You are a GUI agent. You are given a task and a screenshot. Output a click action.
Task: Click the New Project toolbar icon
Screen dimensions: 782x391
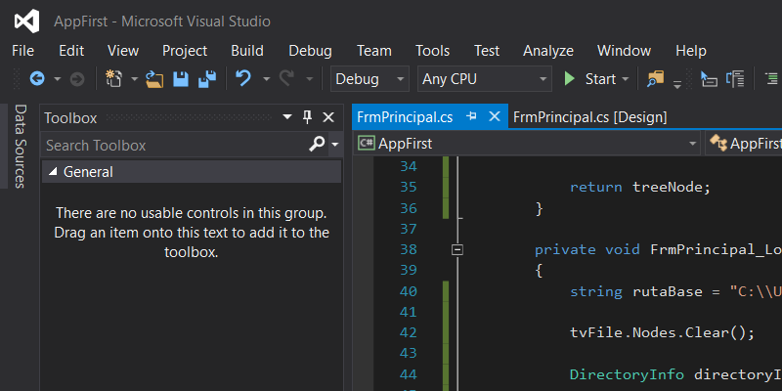[x=113, y=79]
